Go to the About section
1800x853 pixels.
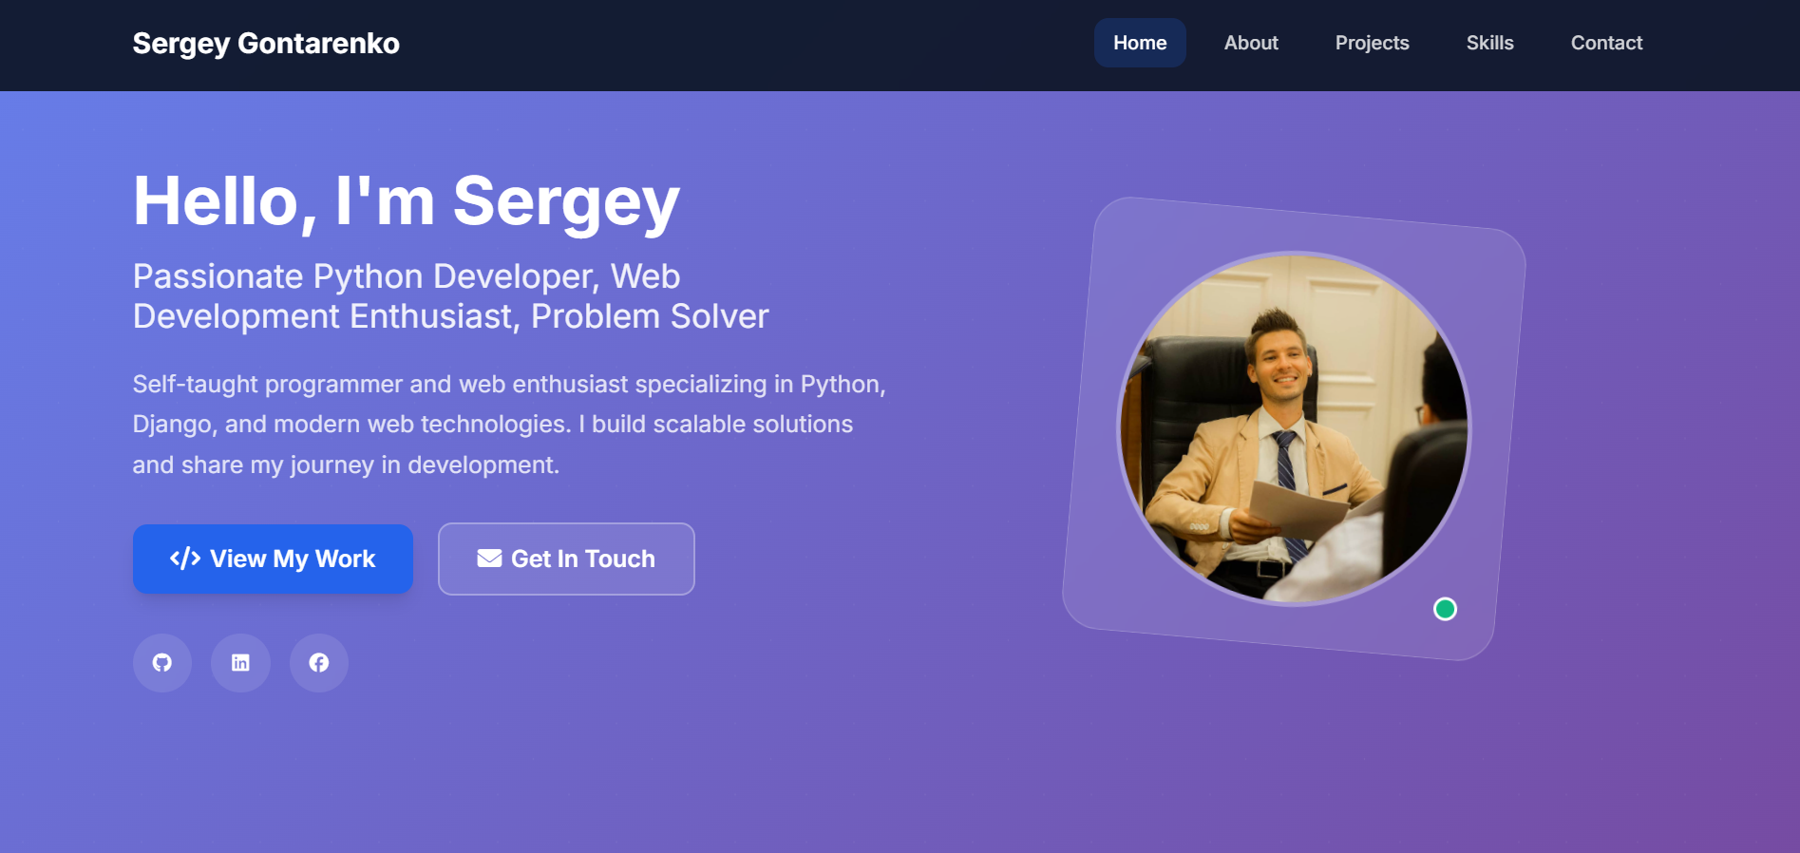tap(1251, 43)
